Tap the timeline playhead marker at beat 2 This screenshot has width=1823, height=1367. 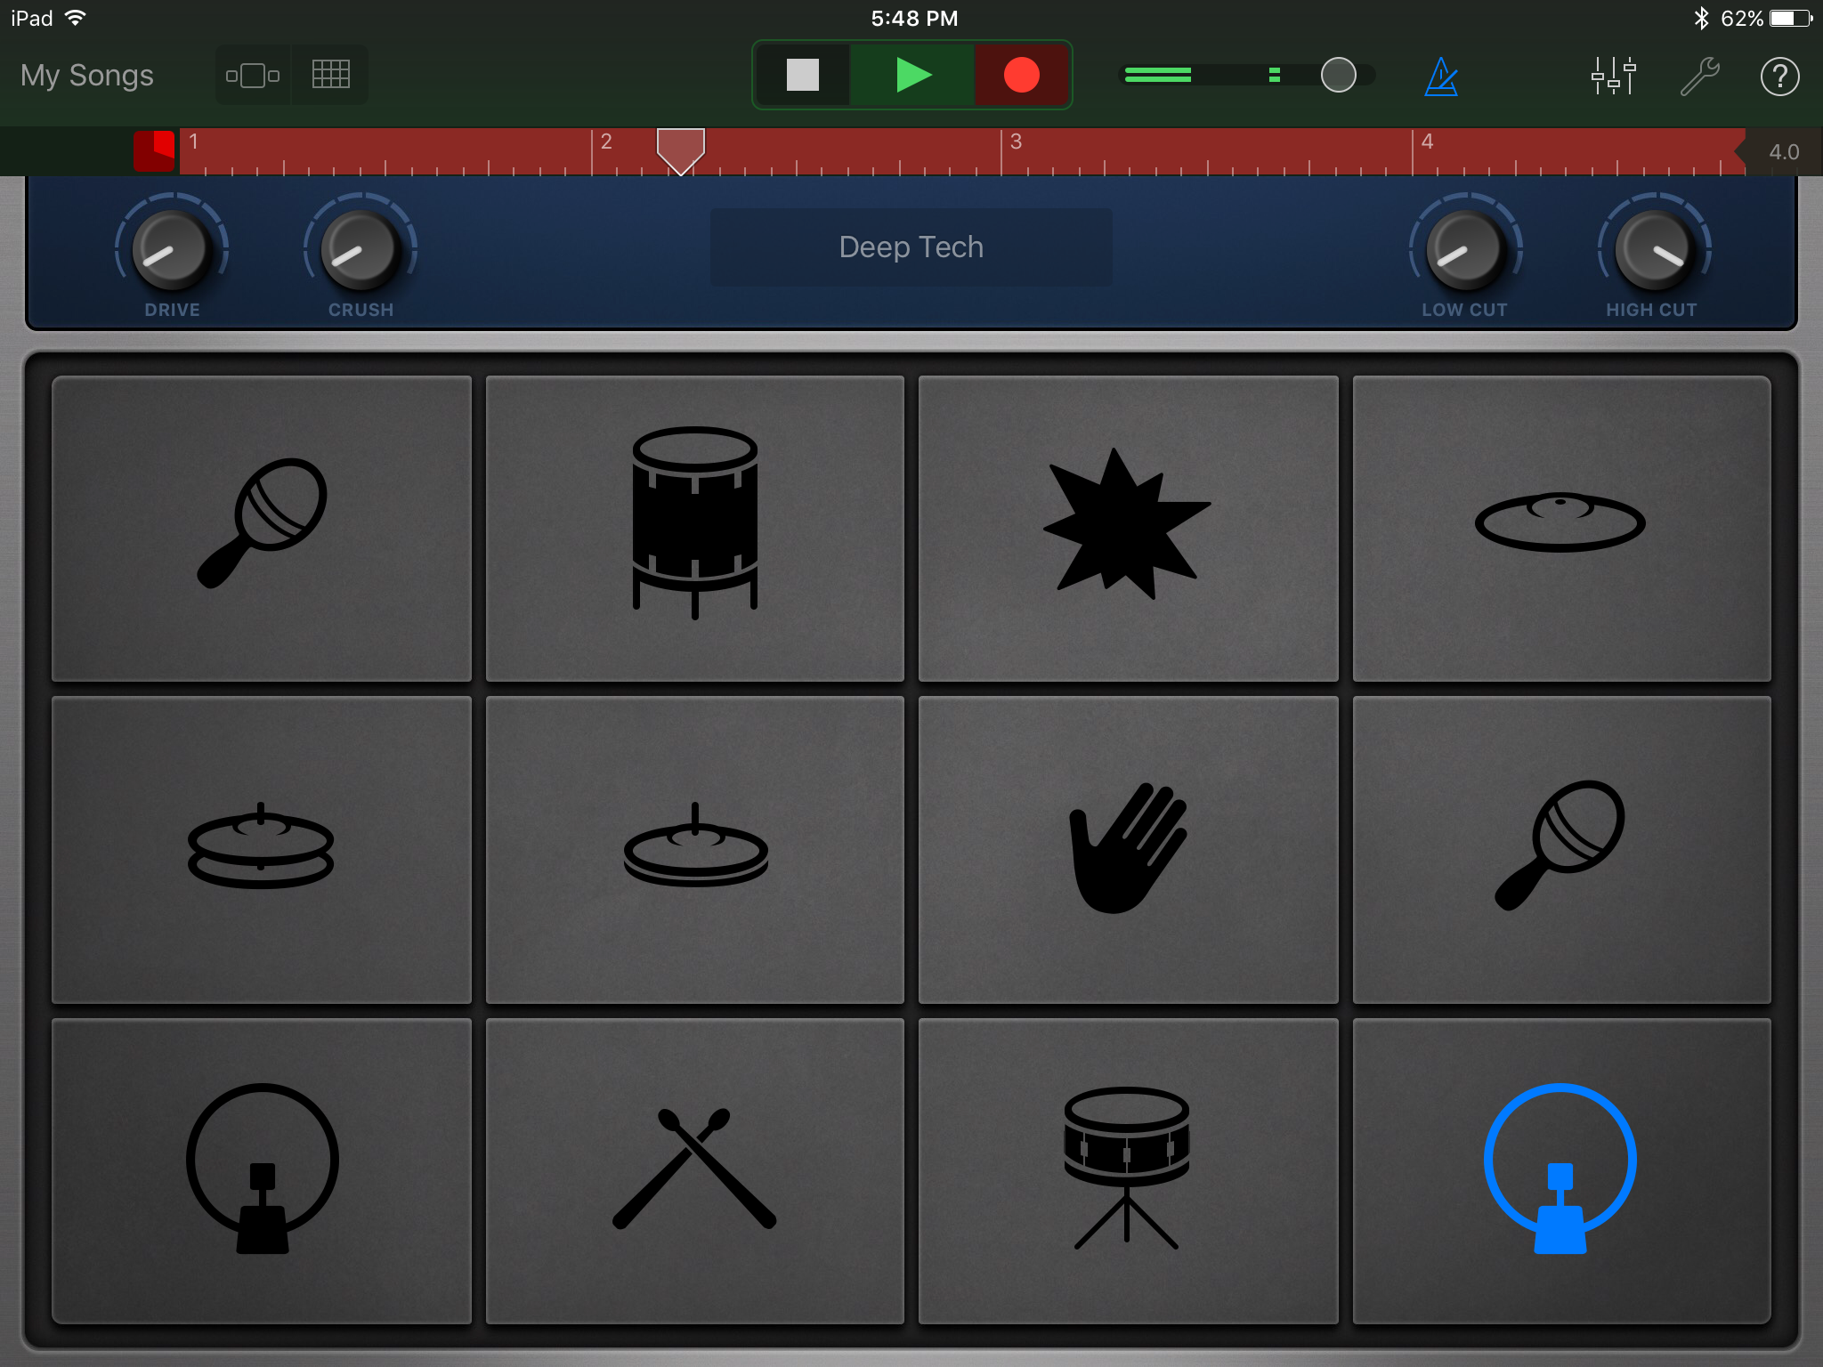coord(682,142)
